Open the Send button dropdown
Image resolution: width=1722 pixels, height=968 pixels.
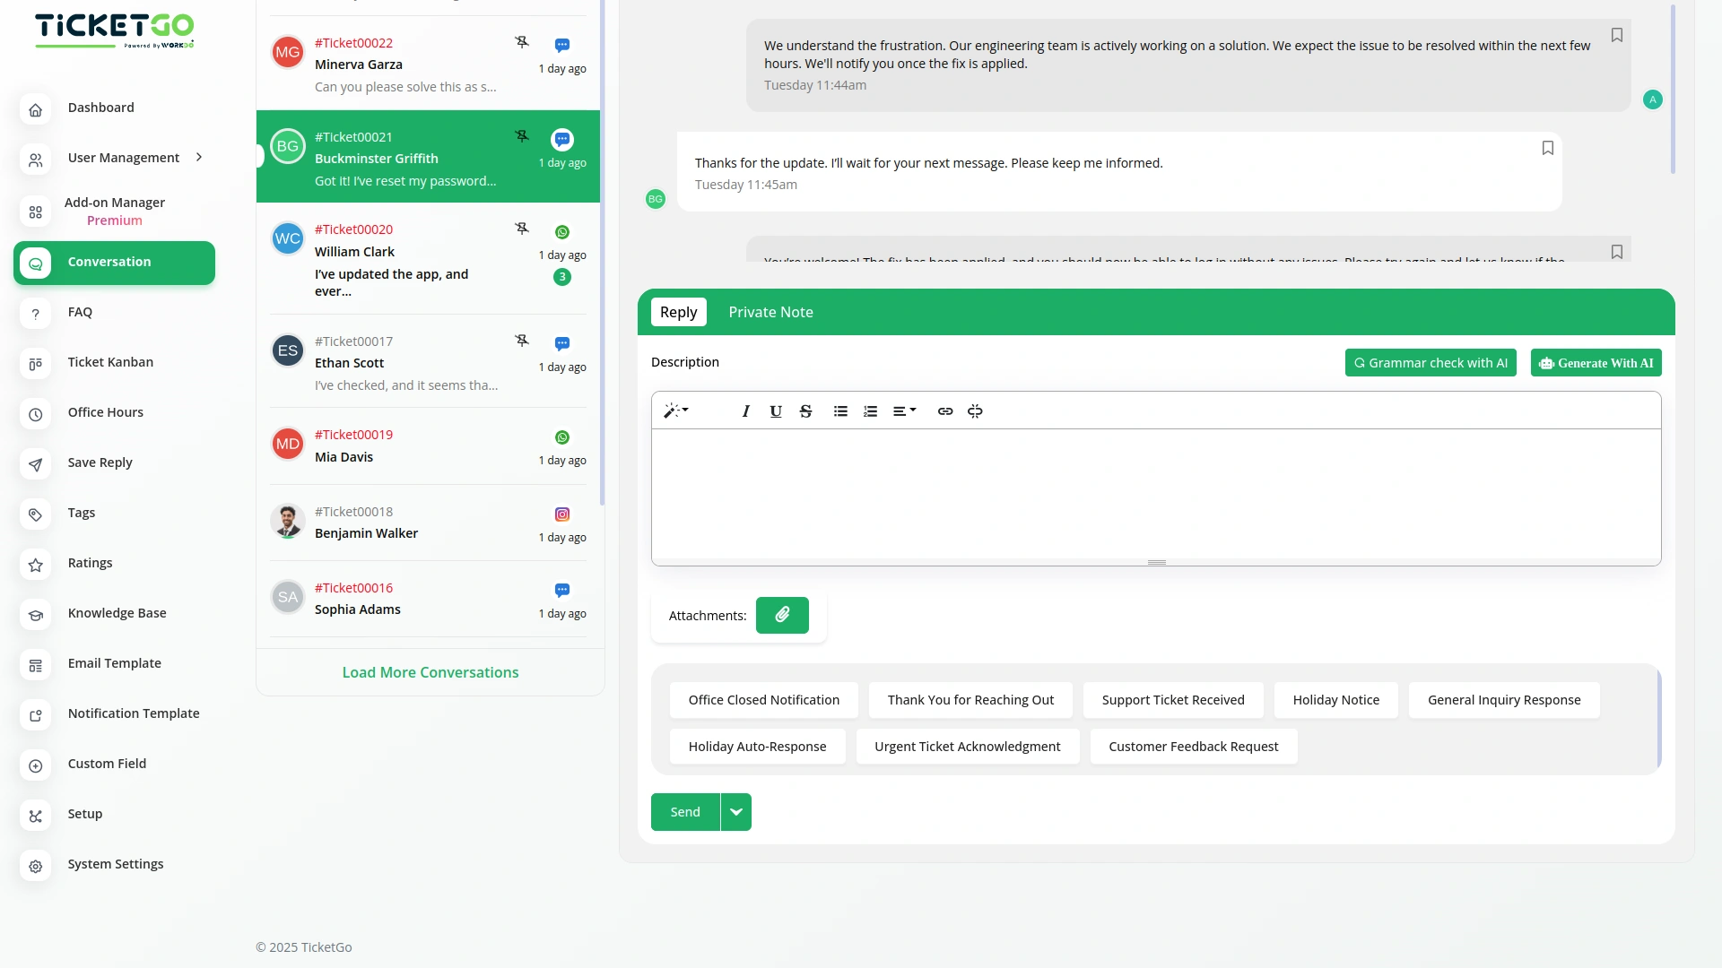click(x=735, y=811)
